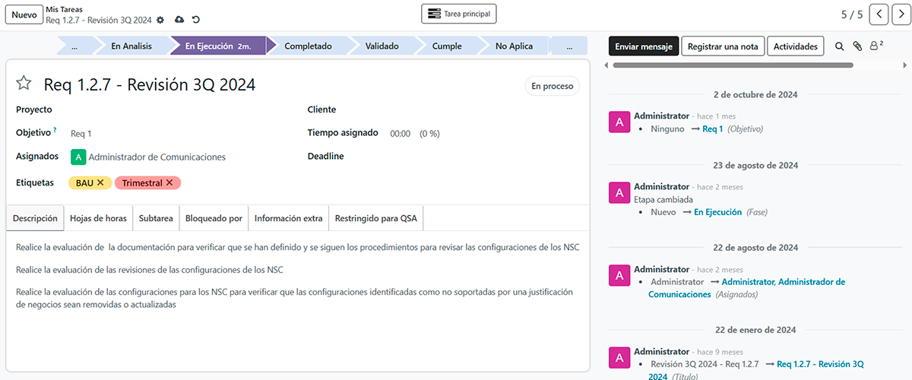
Task: Toggle the priority star for the task
Action: coord(24,84)
